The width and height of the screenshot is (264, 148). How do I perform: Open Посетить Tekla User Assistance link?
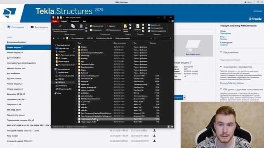pyautogui.click(x=232, y=83)
